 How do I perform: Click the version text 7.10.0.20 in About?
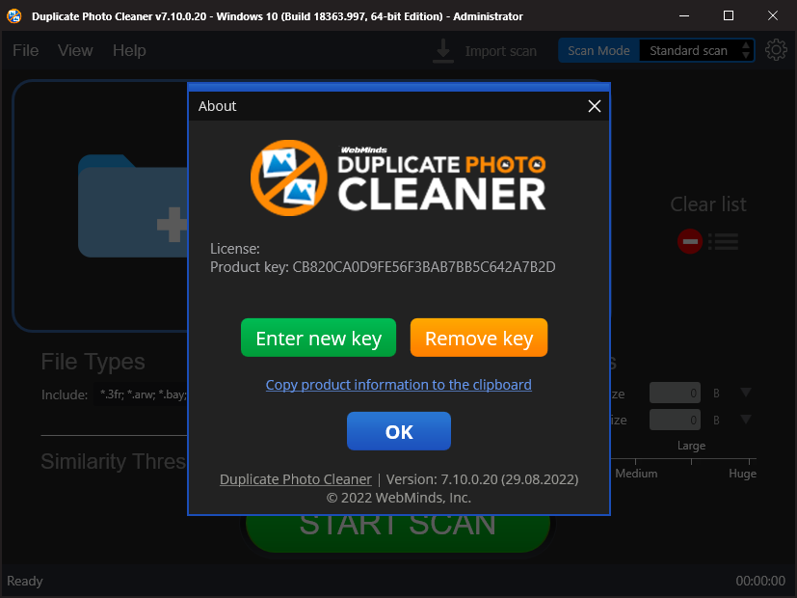tap(482, 479)
